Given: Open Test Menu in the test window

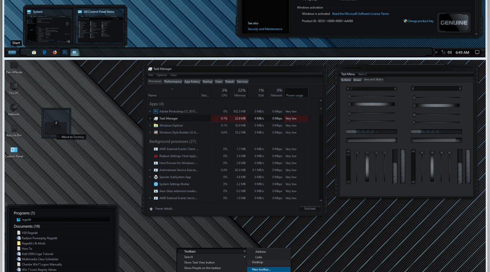Looking at the screenshot, I should click(x=348, y=74).
